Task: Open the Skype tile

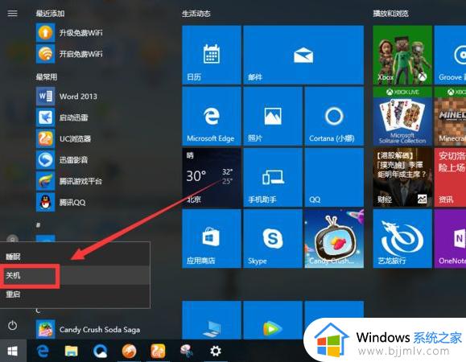Action: (273, 238)
